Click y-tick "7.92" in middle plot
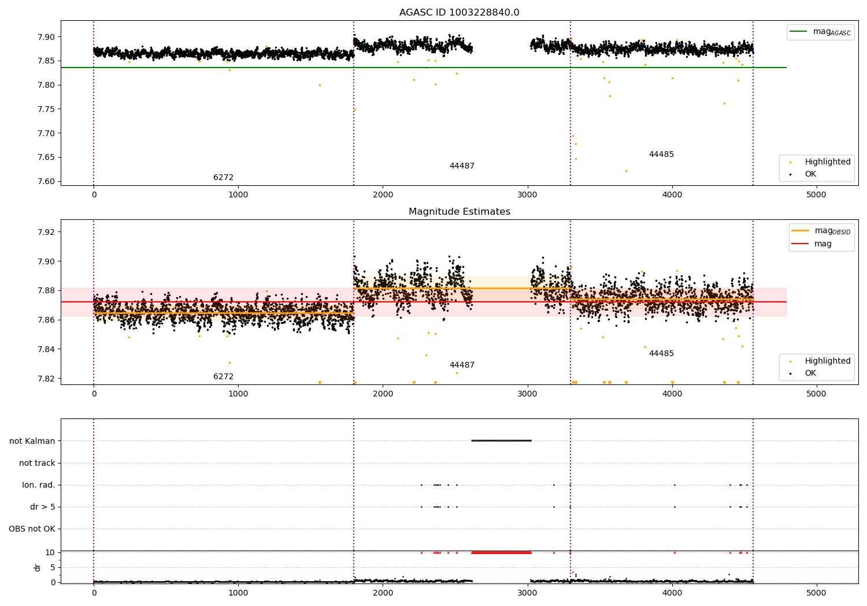867x606 pixels. click(x=46, y=232)
